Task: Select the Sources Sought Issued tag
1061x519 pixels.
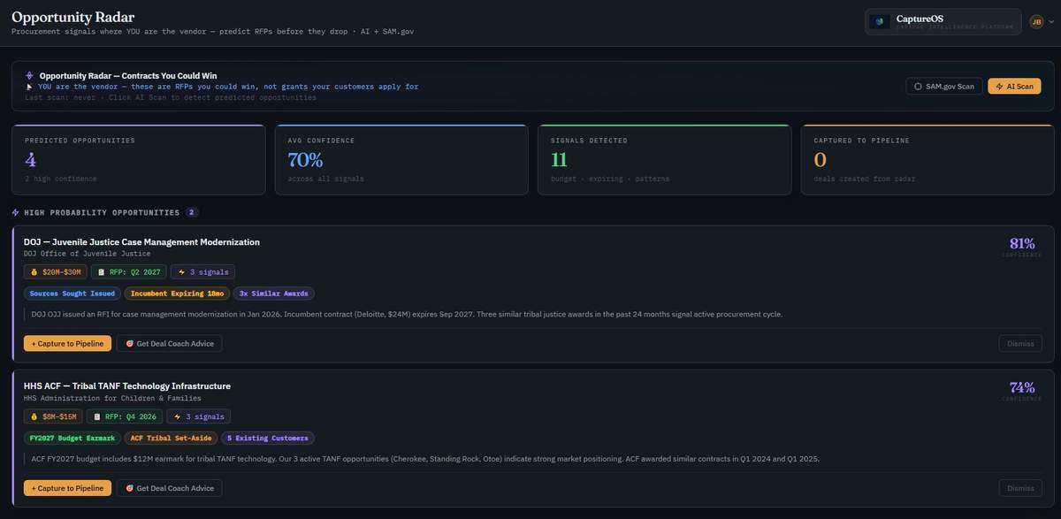Action: point(72,294)
